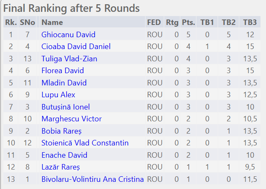Open Lupu Alex player page
Screen dimensions: 266x189
coord(58,95)
